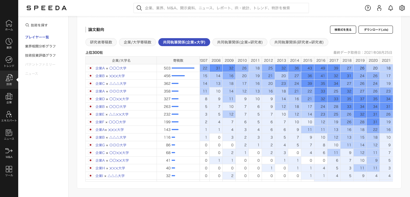Open the user account icon
410x197 pixels.
click(379, 8)
